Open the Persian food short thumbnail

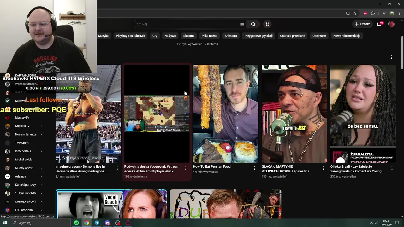click(226, 113)
